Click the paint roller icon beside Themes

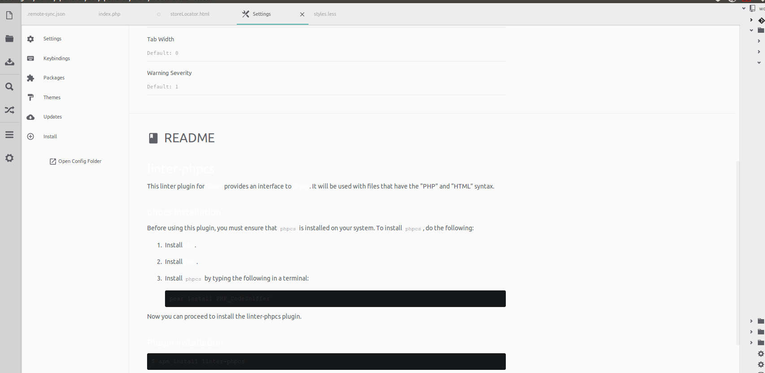click(30, 97)
